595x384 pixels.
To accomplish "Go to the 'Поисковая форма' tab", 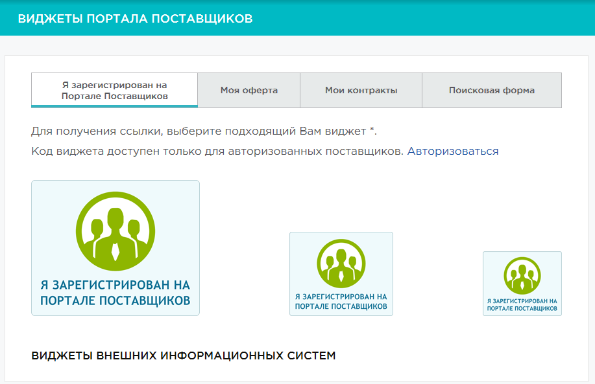I will click(491, 91).
